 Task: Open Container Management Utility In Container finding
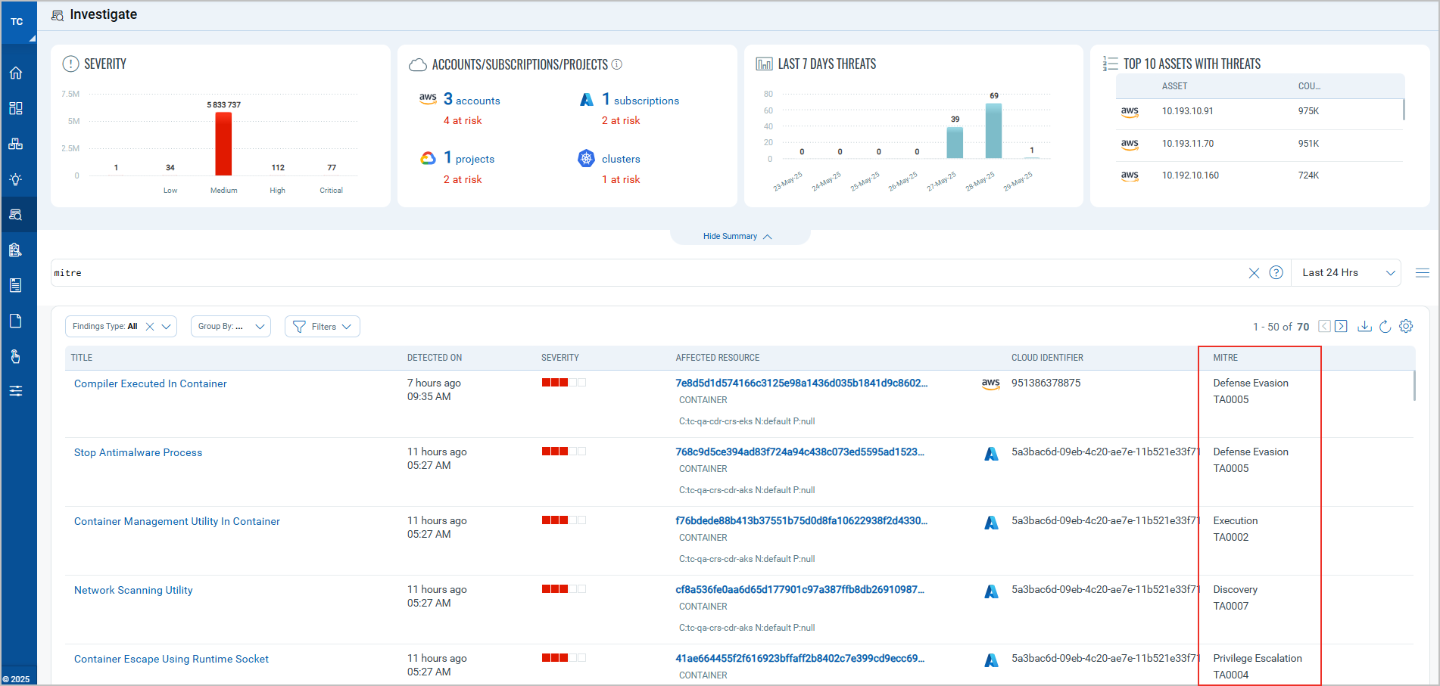coord(177,521)
